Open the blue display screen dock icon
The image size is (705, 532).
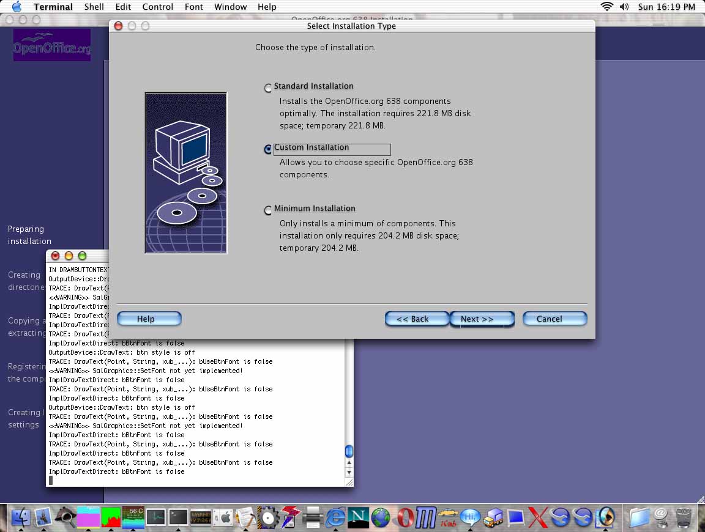(515, 517)
